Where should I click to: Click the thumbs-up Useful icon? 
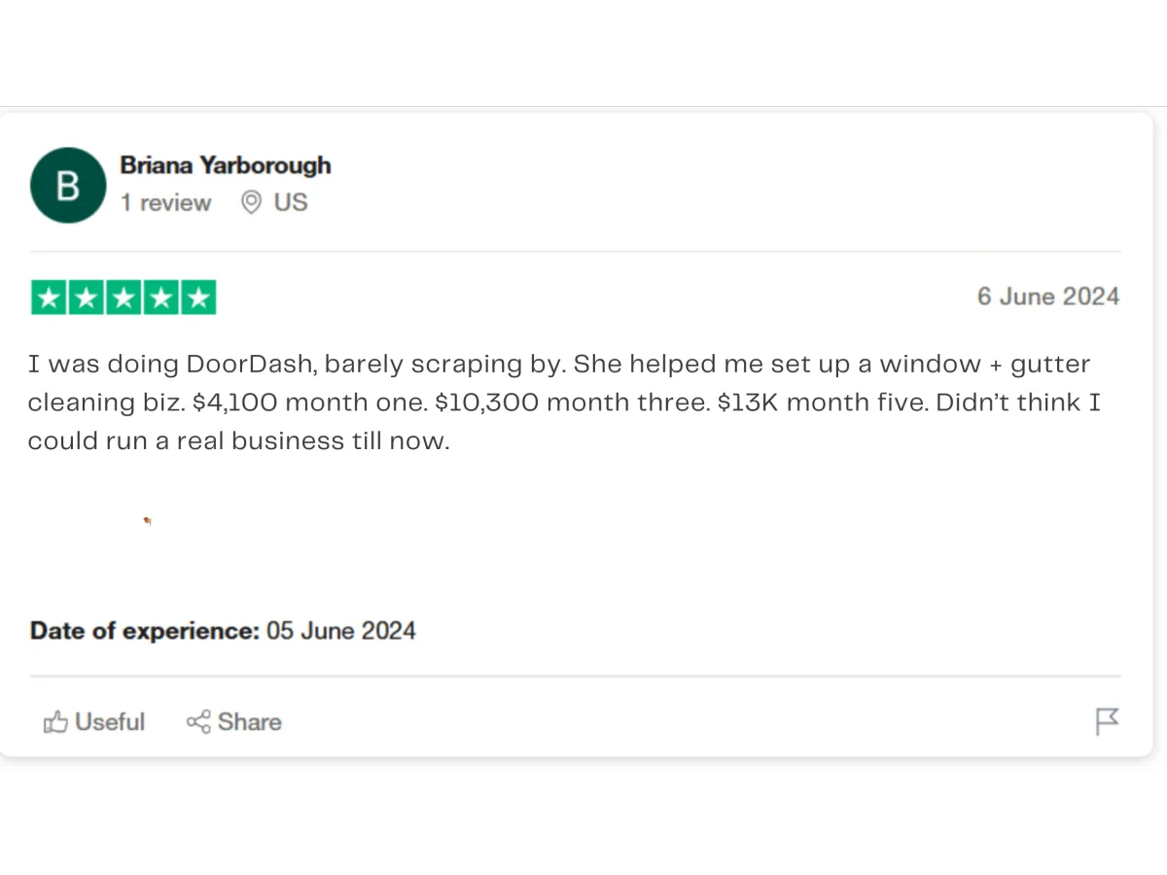click(x=55, y=722)
